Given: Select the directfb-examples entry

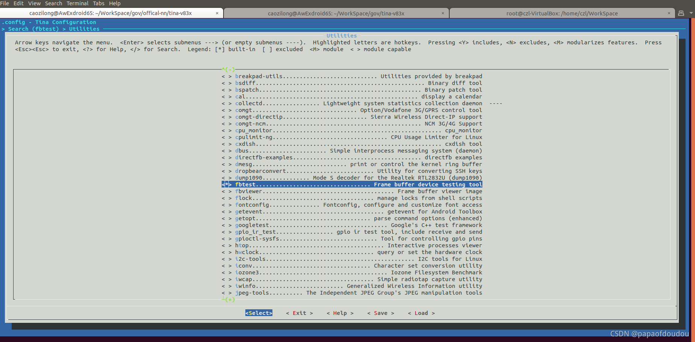Looking at the screenshot, I should (352, 157).
